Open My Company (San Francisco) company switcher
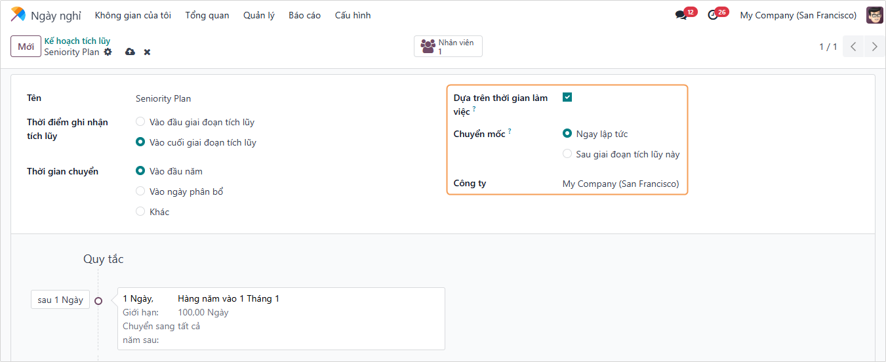The width and height of the screenshot is (886, 362). point(798,15)
